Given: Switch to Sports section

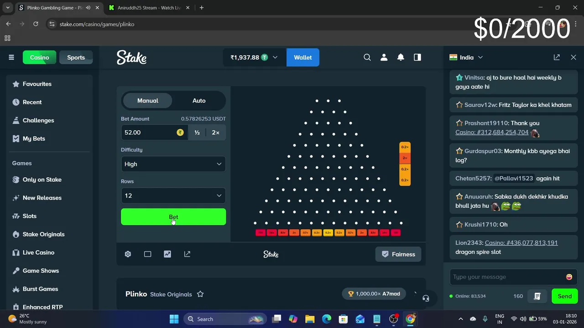Looking at the screenshot, I should (76, 57).
